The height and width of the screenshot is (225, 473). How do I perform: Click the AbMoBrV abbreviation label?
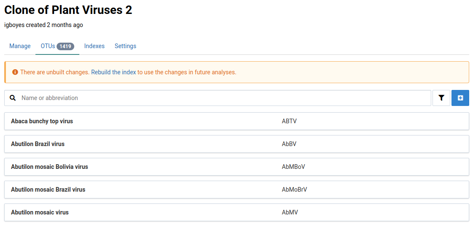pos(294,190)
